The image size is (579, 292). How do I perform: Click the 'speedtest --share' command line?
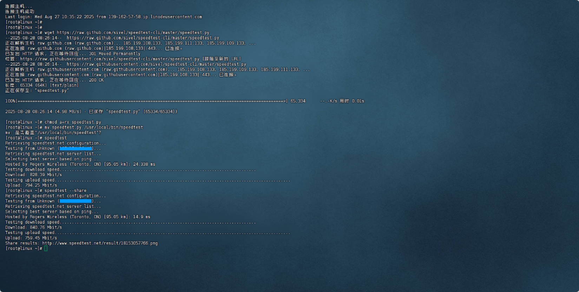coord(46,191)
